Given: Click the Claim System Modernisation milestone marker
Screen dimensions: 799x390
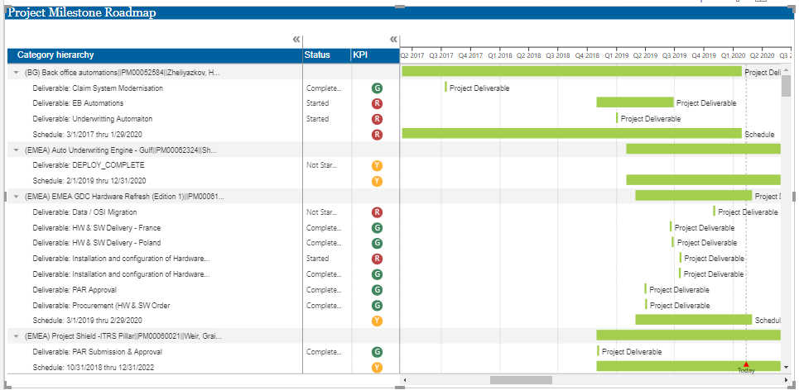Looking at the screenshot, I should (x=446, y=87).
